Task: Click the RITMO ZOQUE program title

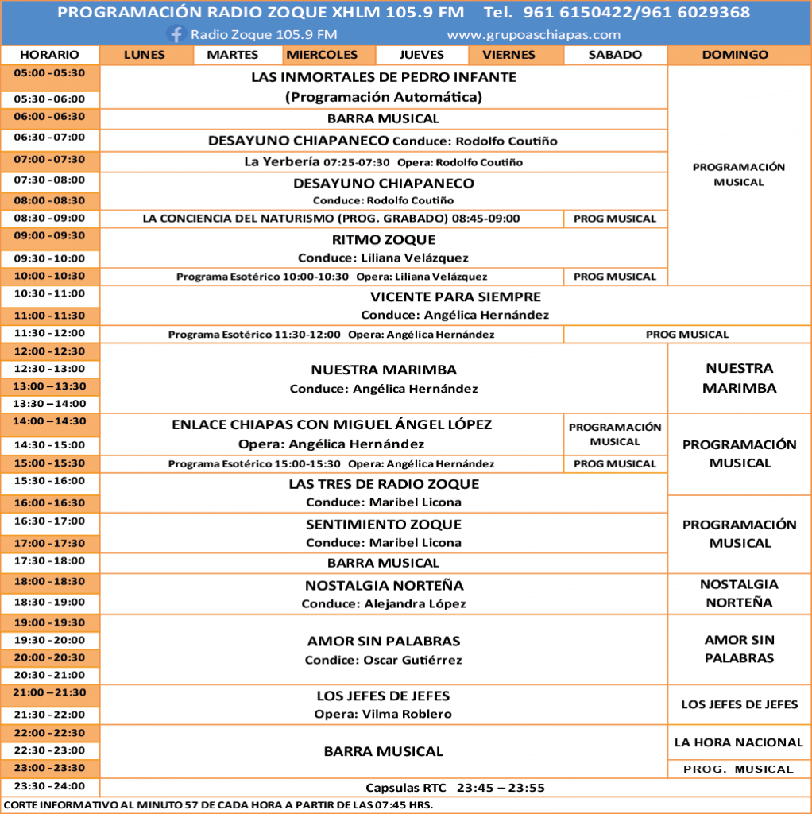Action: tap(384, 240)
